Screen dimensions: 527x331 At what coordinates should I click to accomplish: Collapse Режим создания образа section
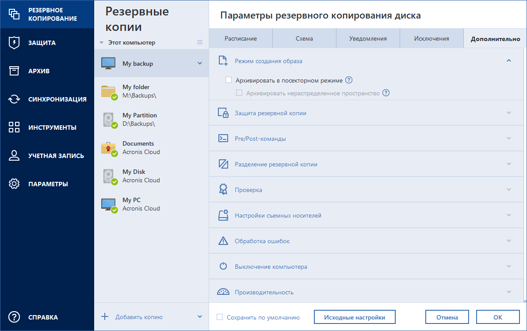pyautogui.click(x=508, y=60)
